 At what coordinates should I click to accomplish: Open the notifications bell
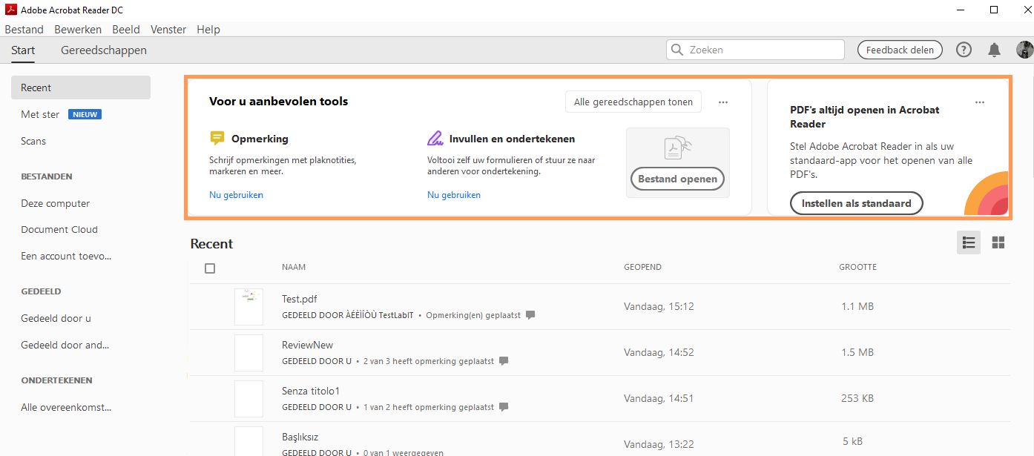pos(994,50)
